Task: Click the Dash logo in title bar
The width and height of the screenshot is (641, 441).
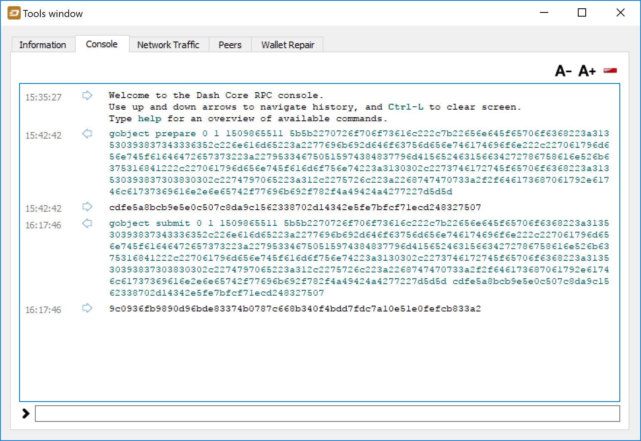Action: pos(14,13)
